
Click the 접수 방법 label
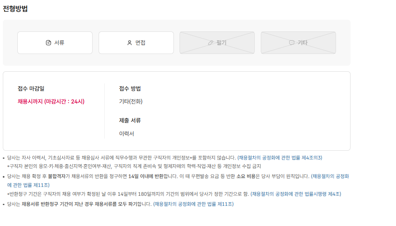(x=130, y=89)
